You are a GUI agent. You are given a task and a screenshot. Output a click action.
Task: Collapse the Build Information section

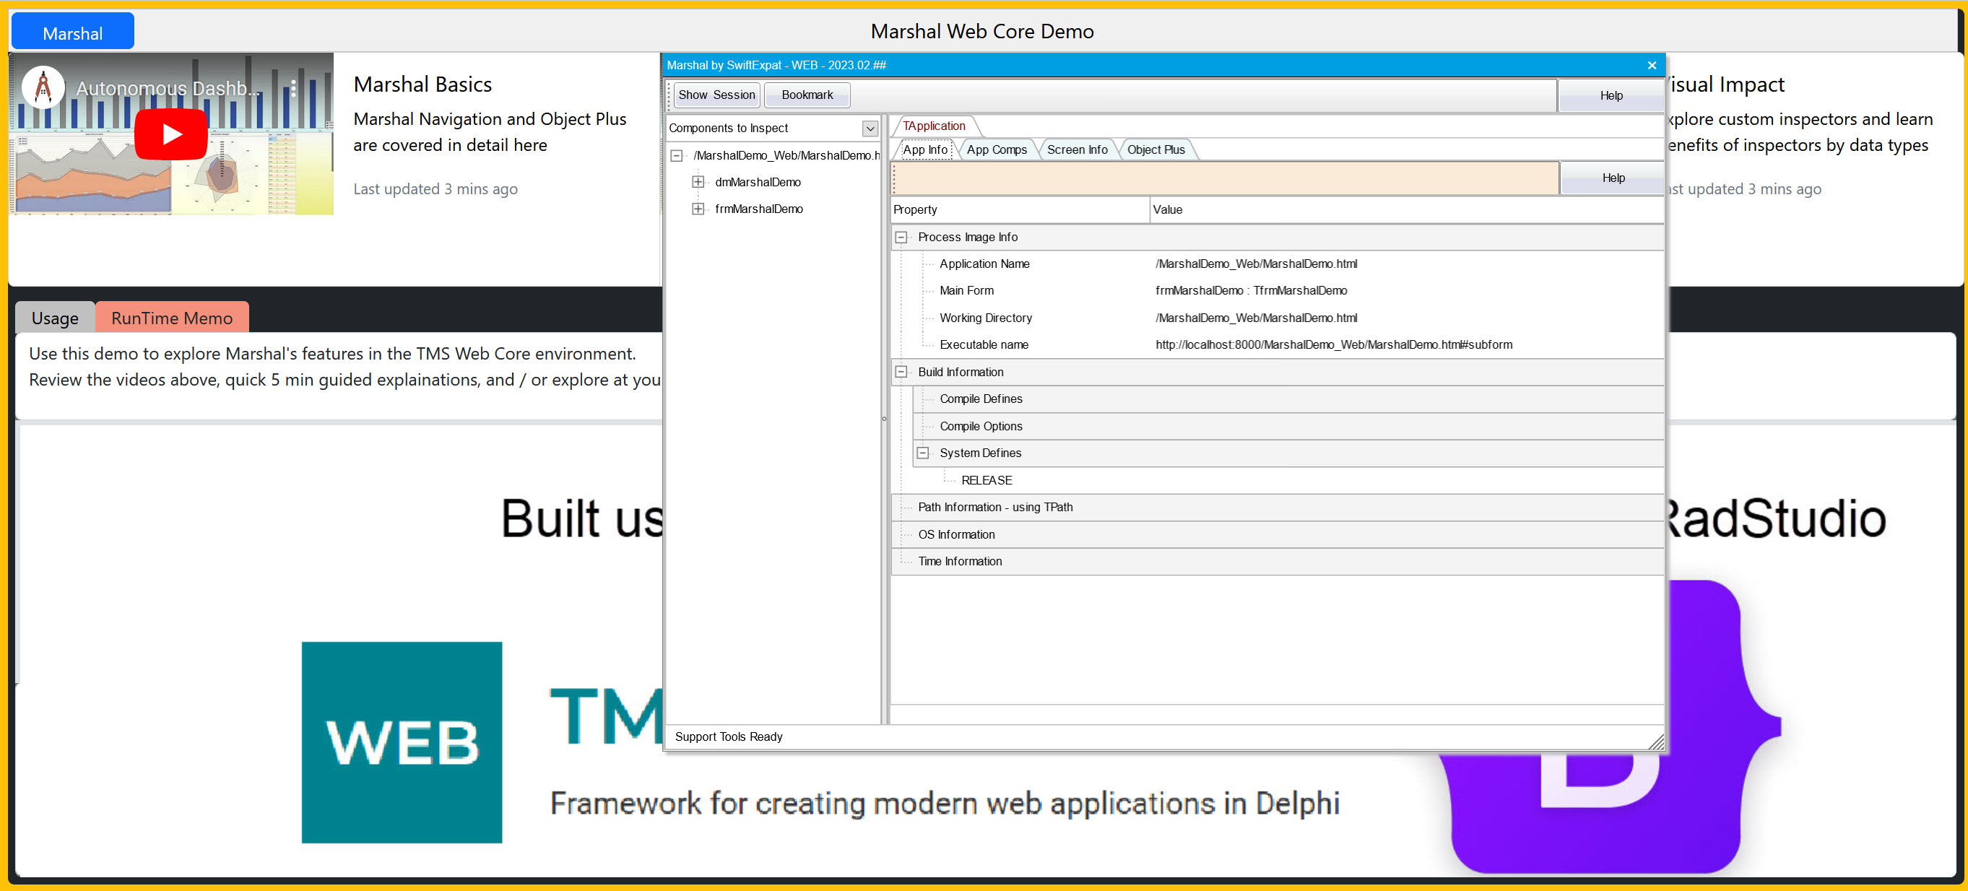pyautogui.click(x=901, y=372)
